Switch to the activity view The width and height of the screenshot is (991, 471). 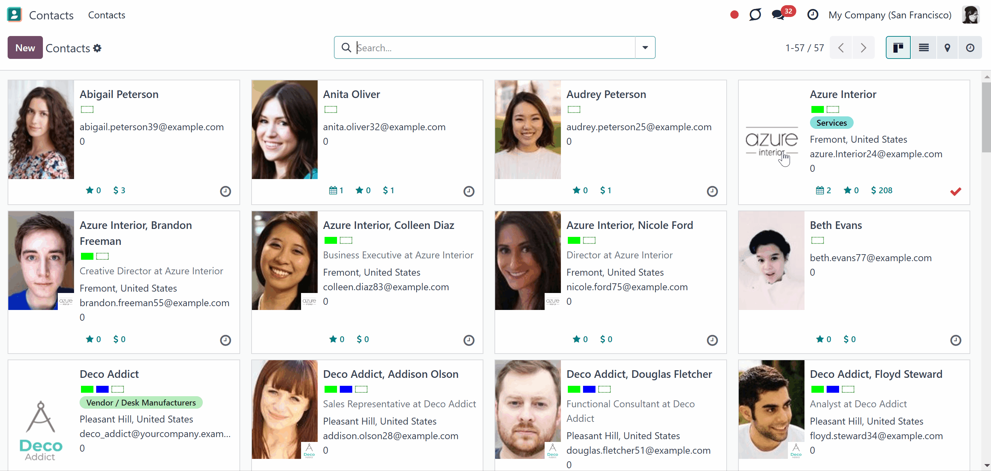click(x=970, y=48)
